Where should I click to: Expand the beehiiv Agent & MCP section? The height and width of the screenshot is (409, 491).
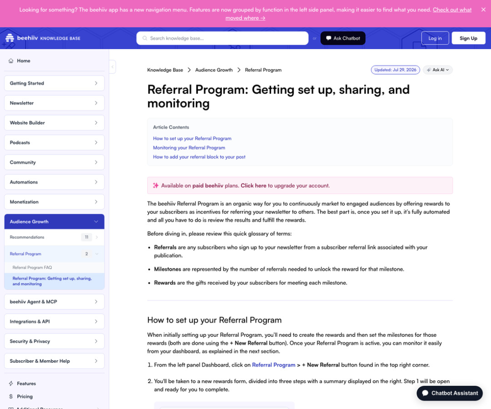pos(54,302)
